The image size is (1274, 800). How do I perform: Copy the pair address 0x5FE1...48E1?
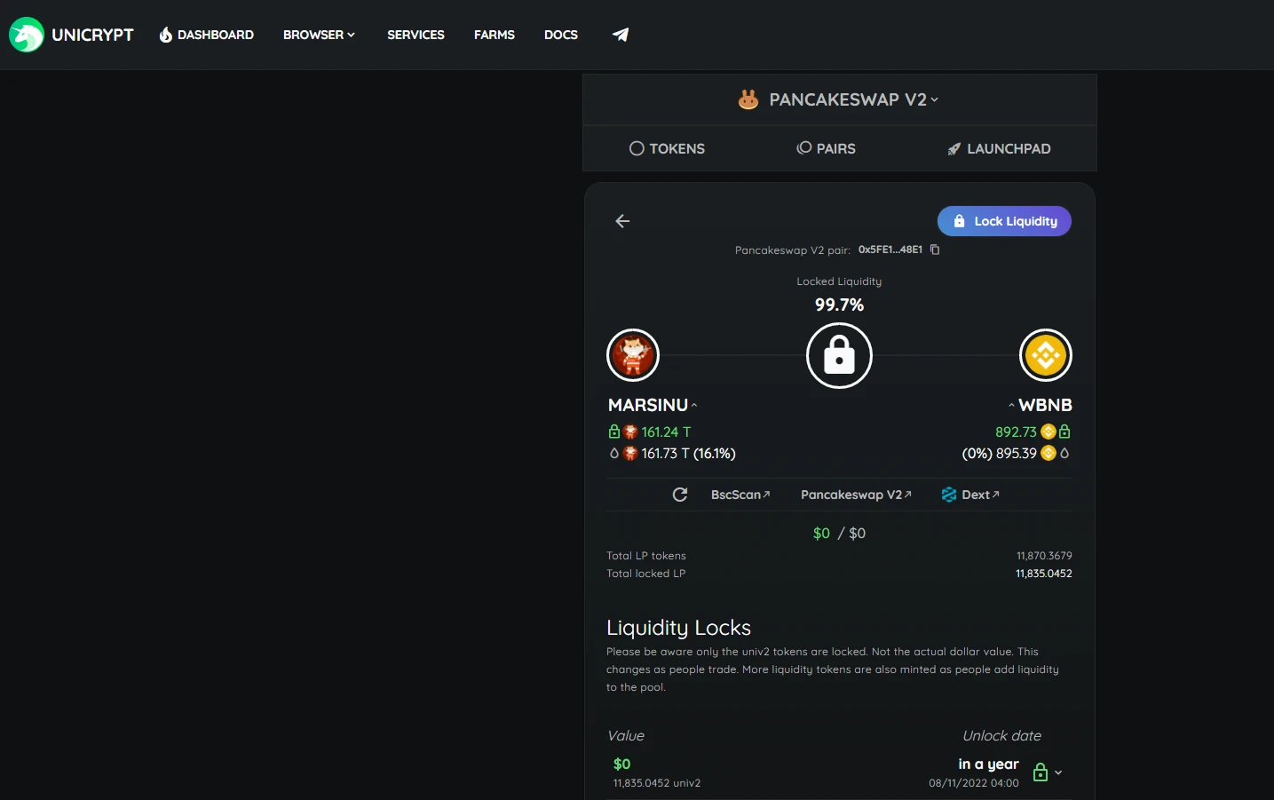pos(935,250)
